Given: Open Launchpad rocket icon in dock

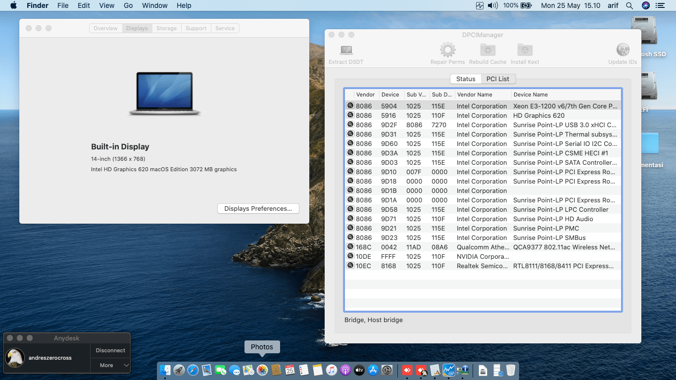Looking at the screenshot, I should [x=179, y=370].
